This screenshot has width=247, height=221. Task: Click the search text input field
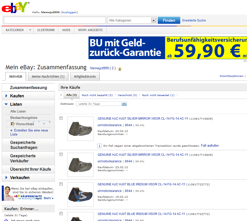55,20
